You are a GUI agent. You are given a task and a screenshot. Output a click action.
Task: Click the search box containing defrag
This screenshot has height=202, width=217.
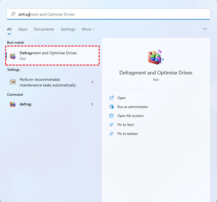108,14
